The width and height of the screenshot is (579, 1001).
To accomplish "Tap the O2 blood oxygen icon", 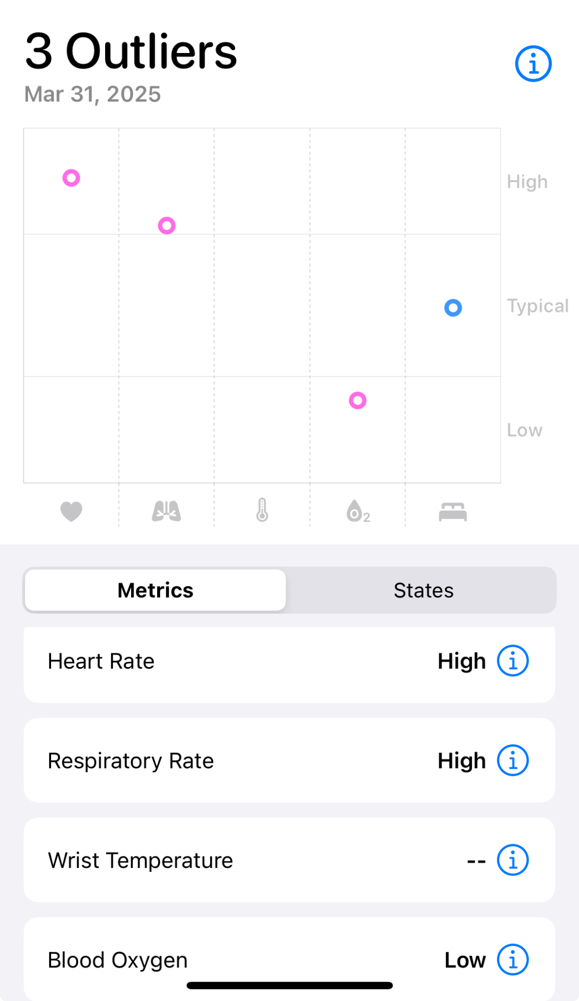I will 358,511.
